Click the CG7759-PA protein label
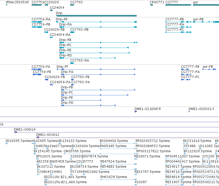Screen dimensions: 219x186 [x=41, y=66]
